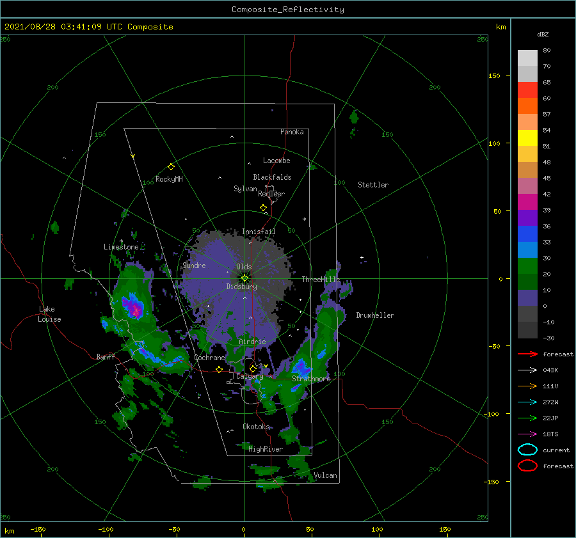Click the yellow 51-54 dBZ color swatch
Viewport: 576px width, 538px height.
[527, 138]
